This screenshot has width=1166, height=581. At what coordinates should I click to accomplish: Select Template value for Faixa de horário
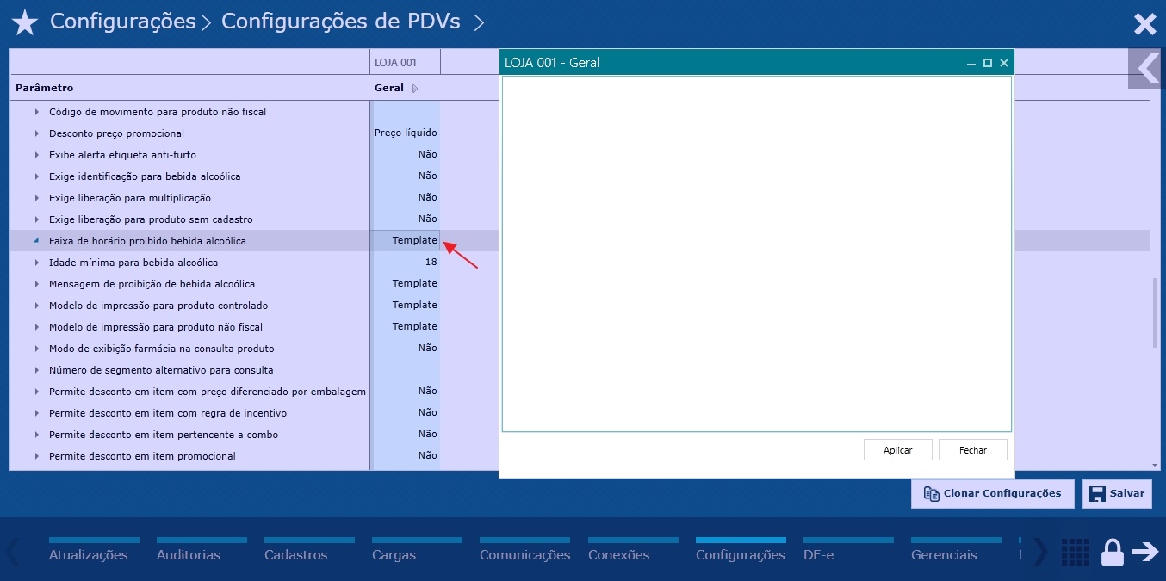[x=406, y=241]
